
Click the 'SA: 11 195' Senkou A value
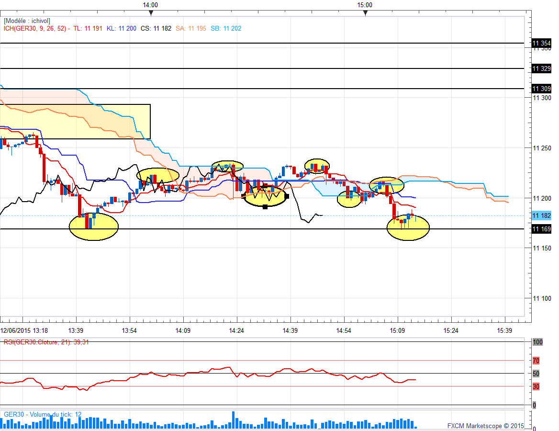[x=191, y=29]
